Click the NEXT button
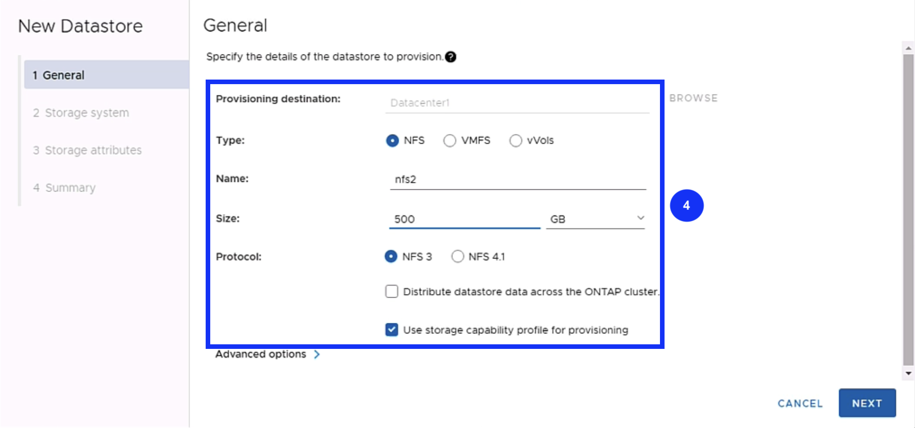Screen dimensions: 915x428 click(x=867, y=403)
